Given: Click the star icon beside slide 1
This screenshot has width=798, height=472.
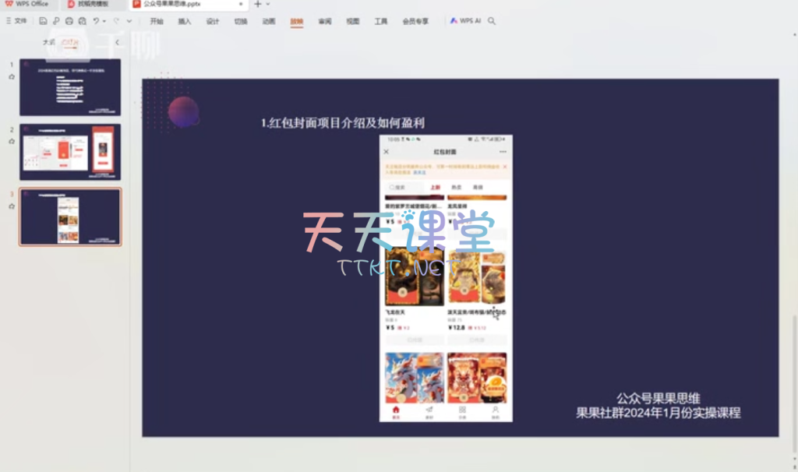Looking at the screenshot, I should tap(12, 76).
